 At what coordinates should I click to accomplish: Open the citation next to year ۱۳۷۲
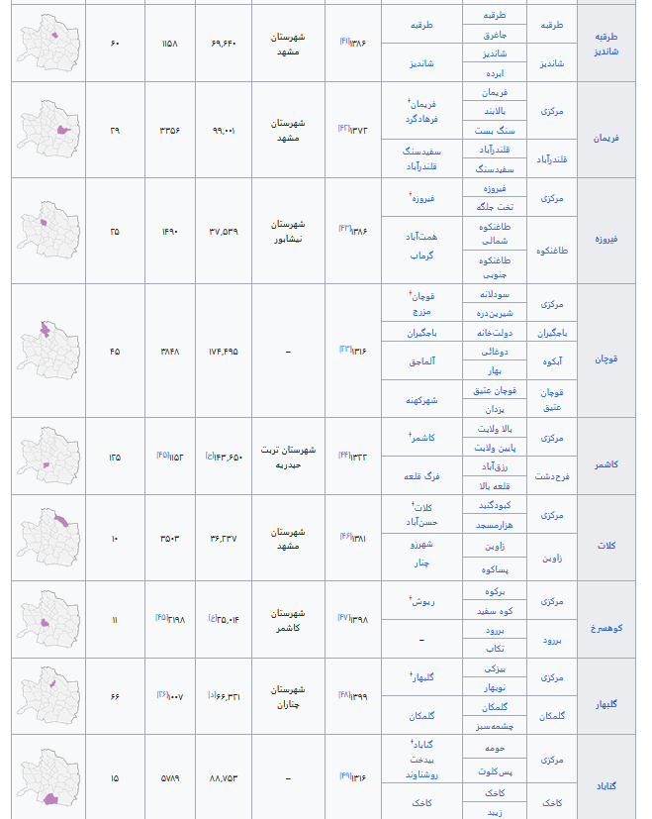click(x=345, y=128)
